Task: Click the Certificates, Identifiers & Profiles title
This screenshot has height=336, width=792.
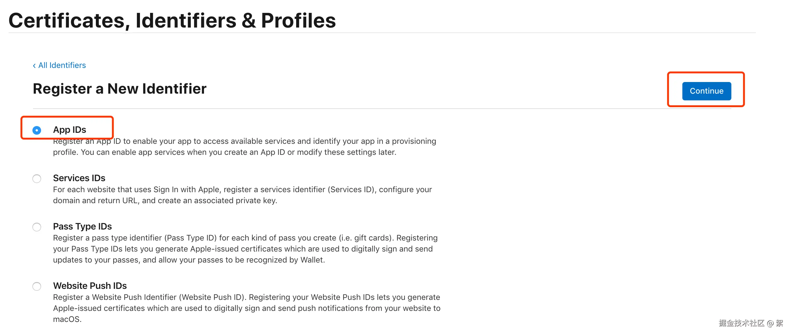Action: (172, 20)
